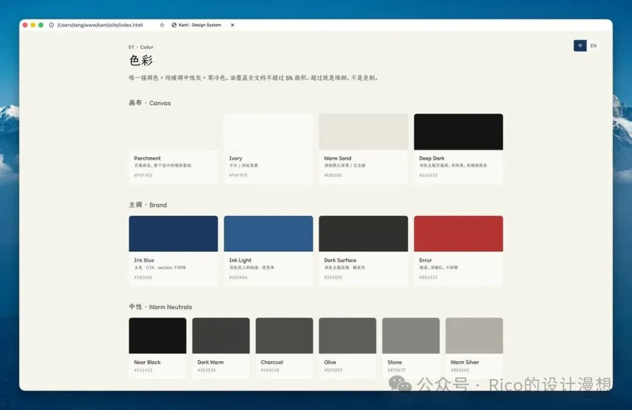Image resolution: width=632 pixels, height=410 pixels.
Task: Click the Ink Blue brand swatch
Action: coord(173,234)
